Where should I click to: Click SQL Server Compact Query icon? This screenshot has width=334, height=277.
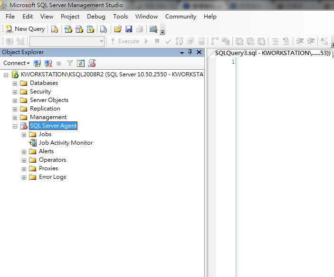click(x=104, y=29)
